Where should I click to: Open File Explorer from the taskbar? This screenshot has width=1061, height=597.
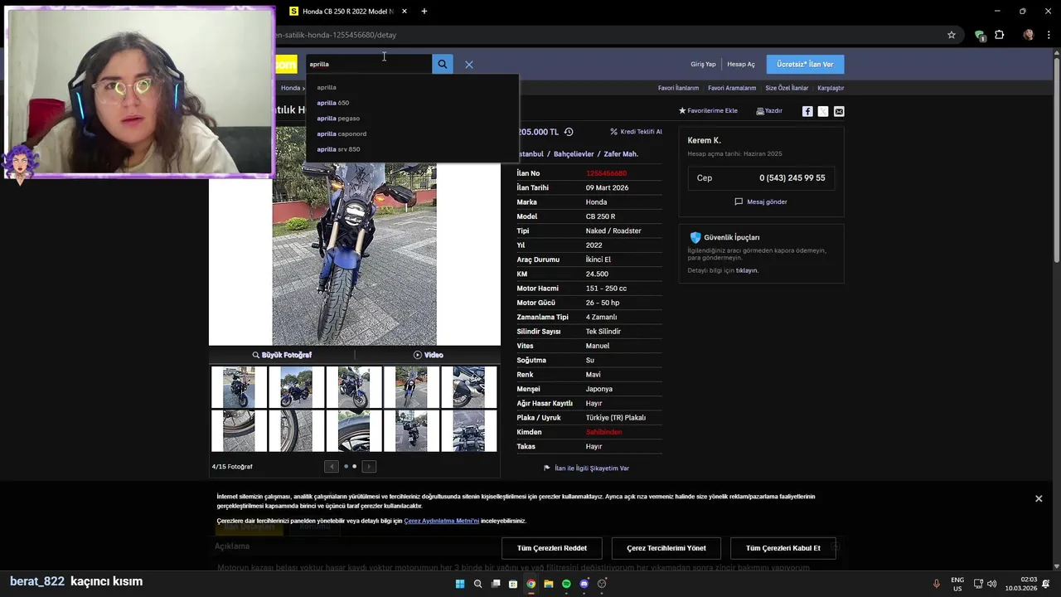pos(549,584)
